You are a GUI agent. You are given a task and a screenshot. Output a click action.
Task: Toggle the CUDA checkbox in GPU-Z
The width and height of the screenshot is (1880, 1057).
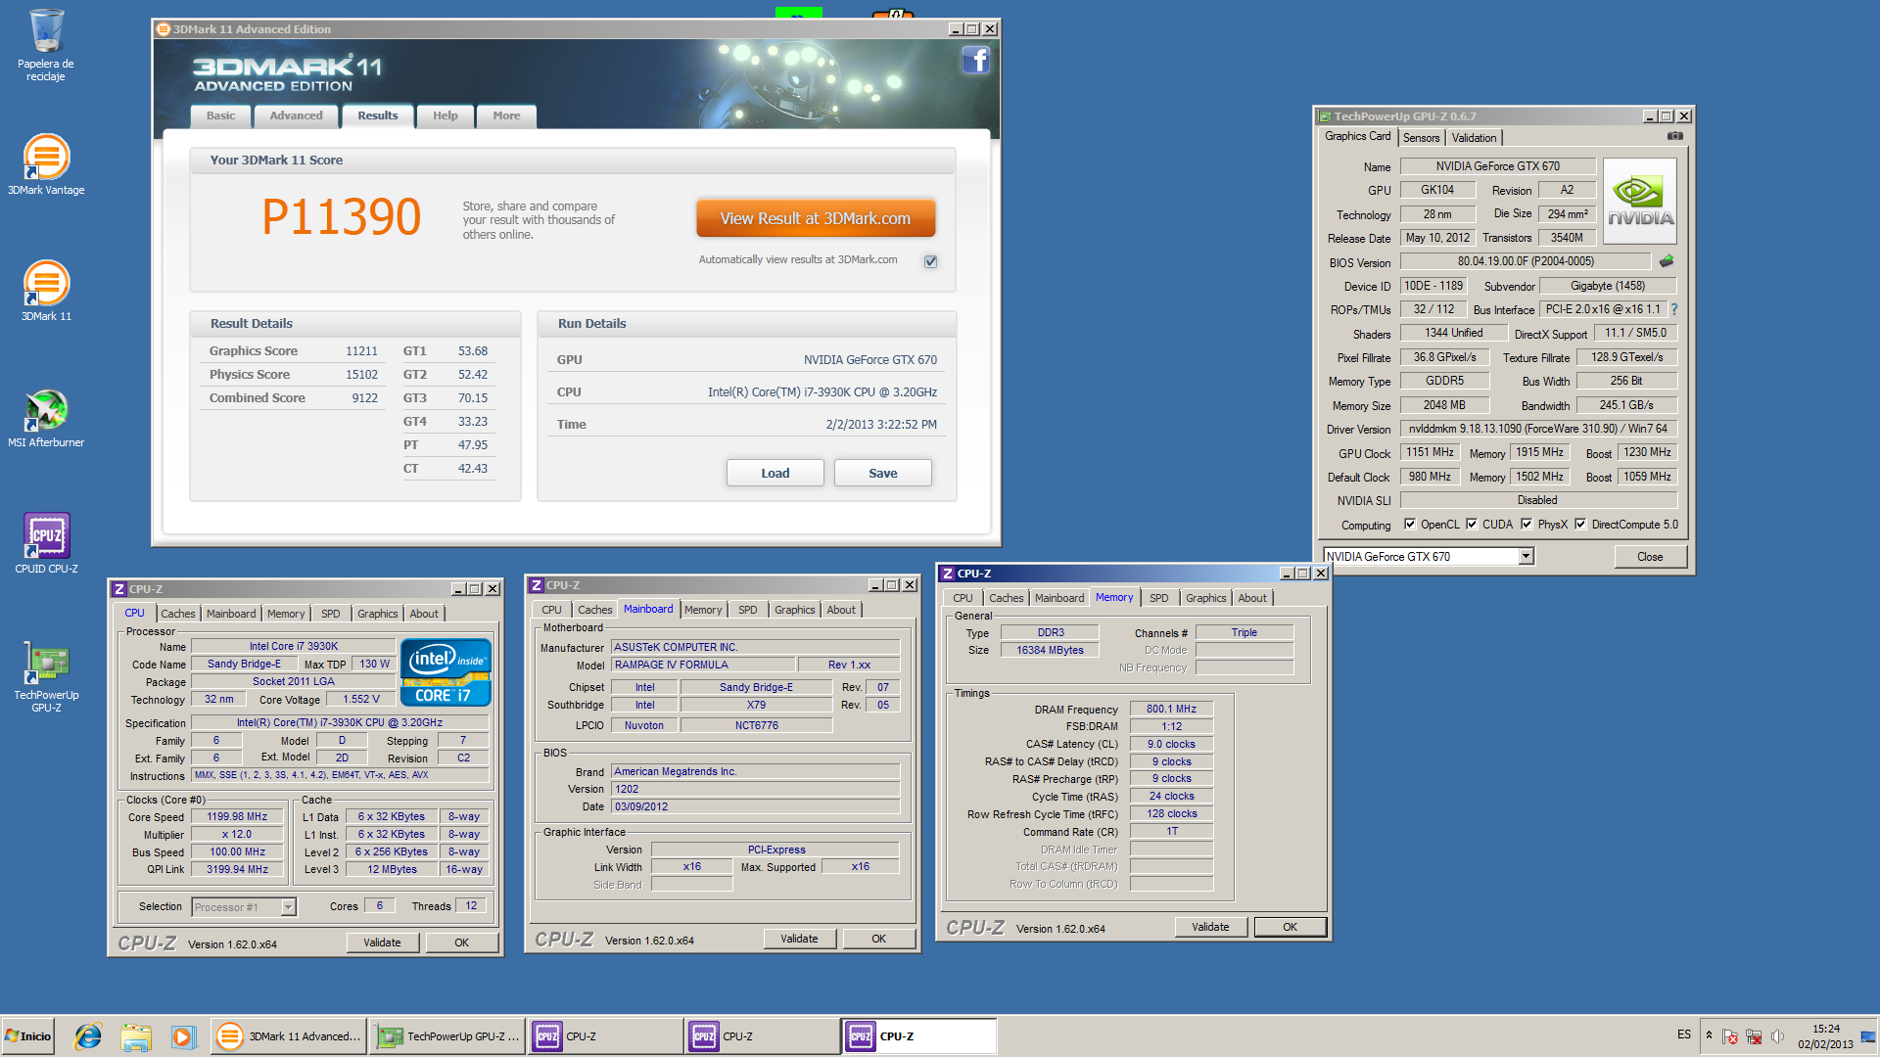click(1472, 525)
